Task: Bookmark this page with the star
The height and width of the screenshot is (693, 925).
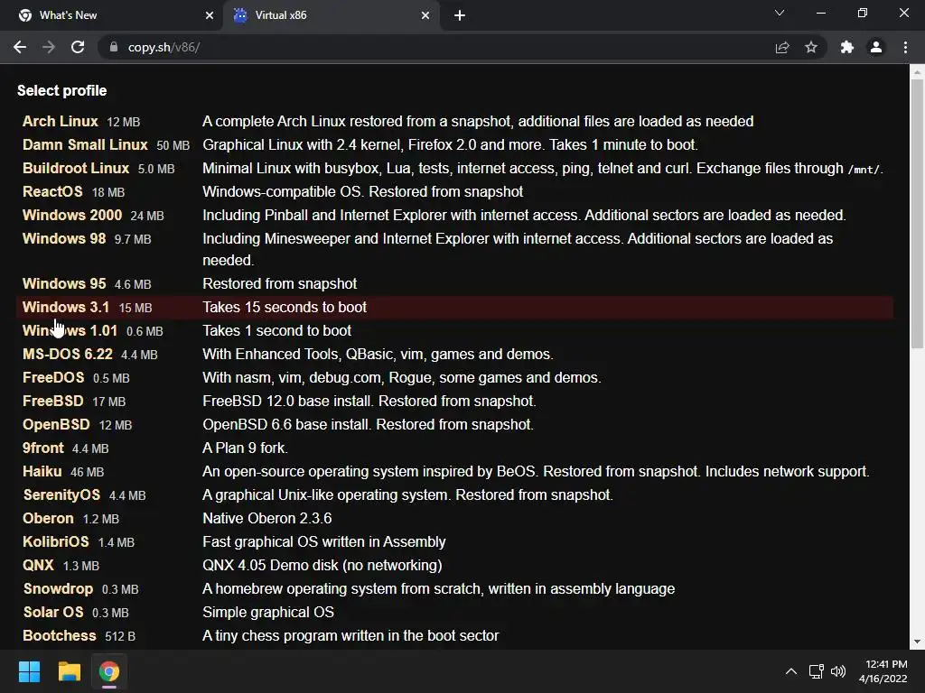Action: coord(811,47)
